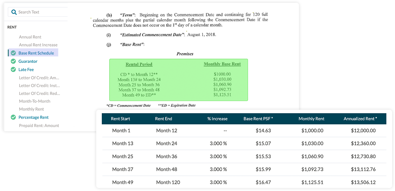Sort by the Monthly Rent column header

[311, 119]
